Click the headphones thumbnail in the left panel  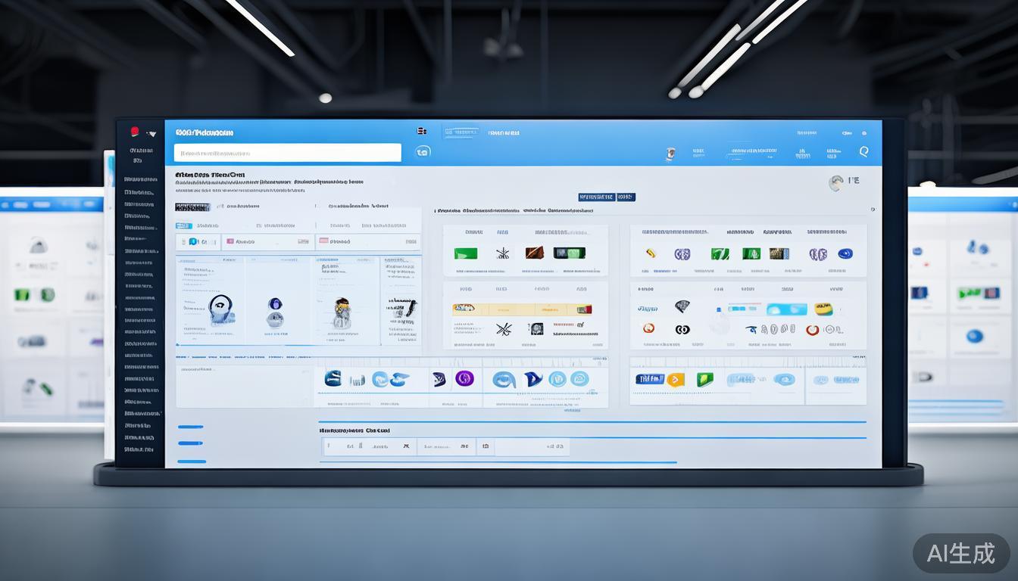[x=221, y=309]
